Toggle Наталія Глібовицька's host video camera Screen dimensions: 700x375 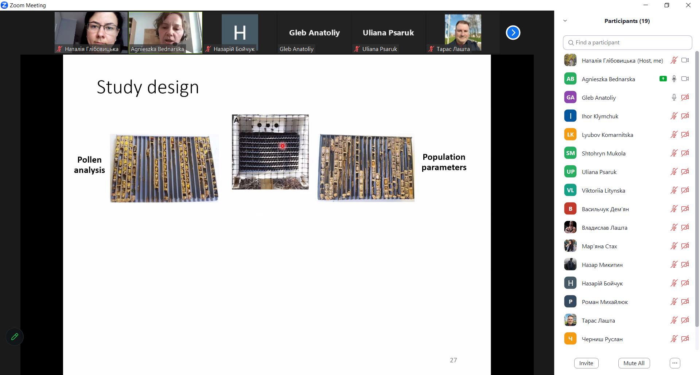[x=685, y=60]
